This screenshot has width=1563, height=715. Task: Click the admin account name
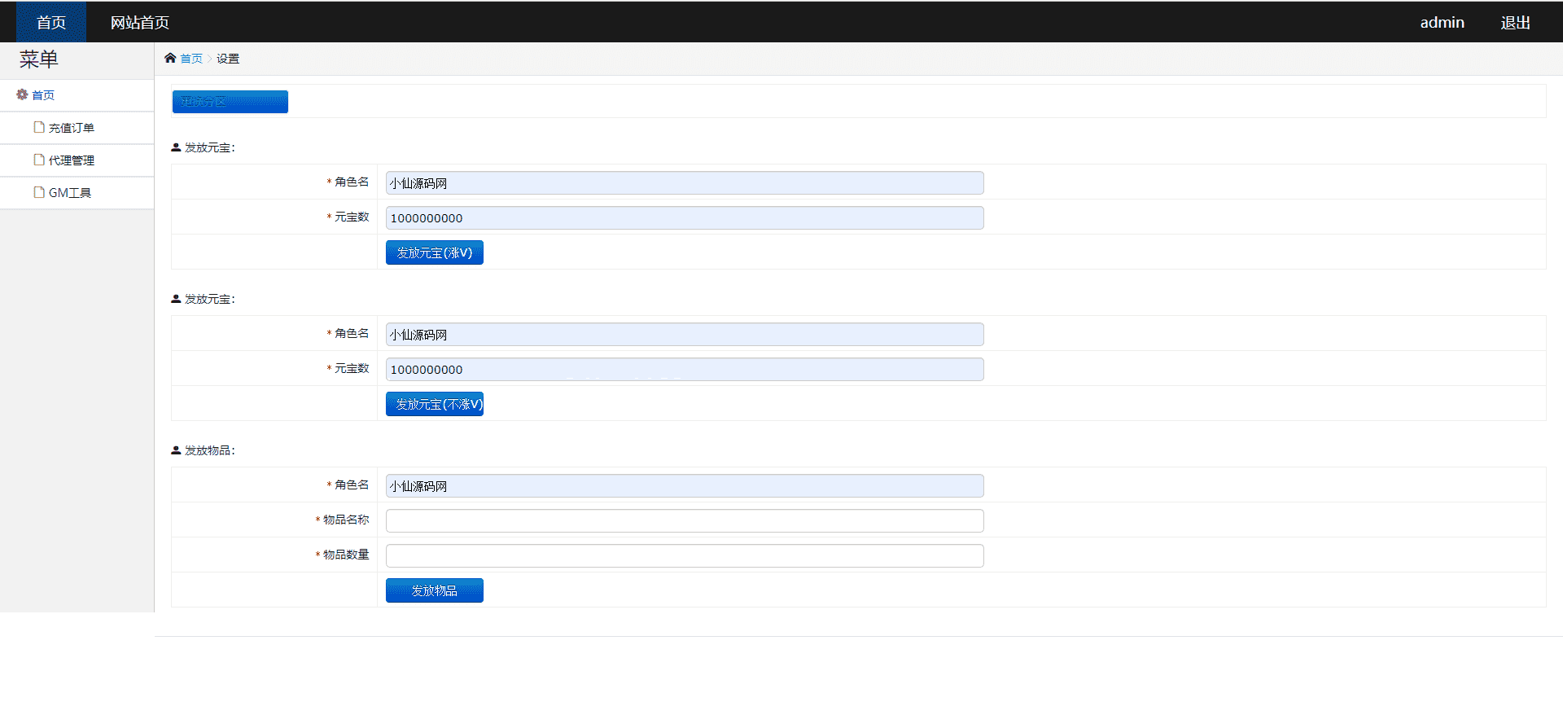(1442, 22)
